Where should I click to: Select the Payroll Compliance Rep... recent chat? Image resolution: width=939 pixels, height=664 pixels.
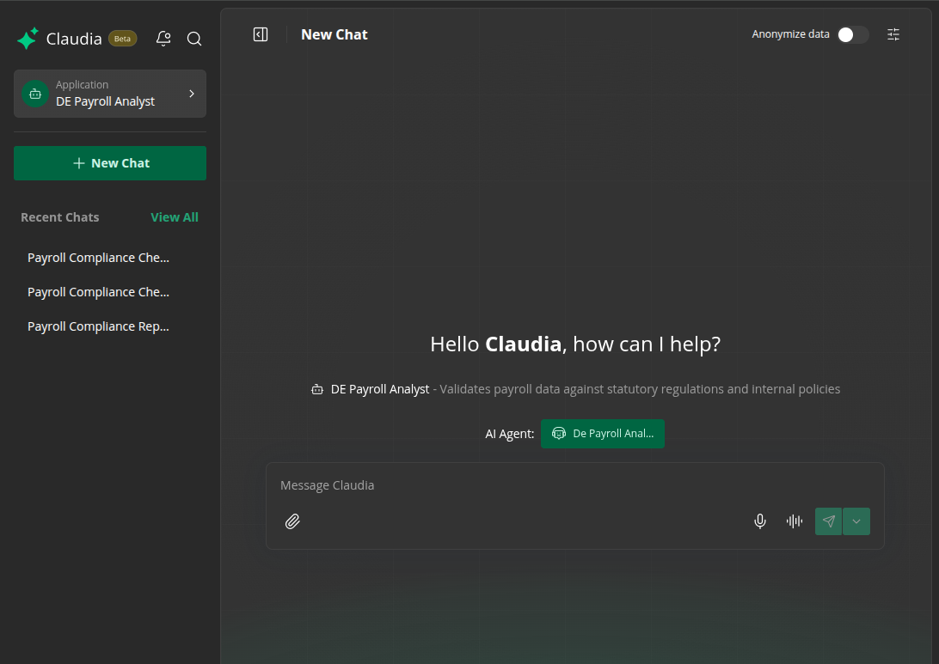(x=99, y=326)
